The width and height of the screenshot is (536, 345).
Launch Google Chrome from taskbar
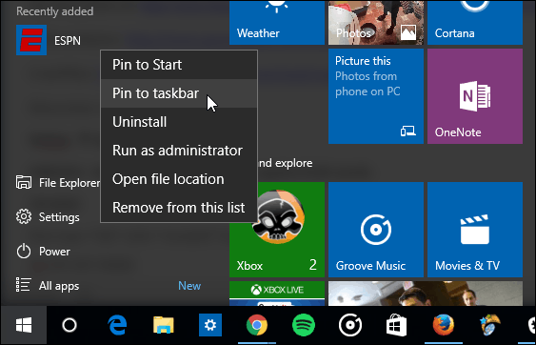pos(257,325)
